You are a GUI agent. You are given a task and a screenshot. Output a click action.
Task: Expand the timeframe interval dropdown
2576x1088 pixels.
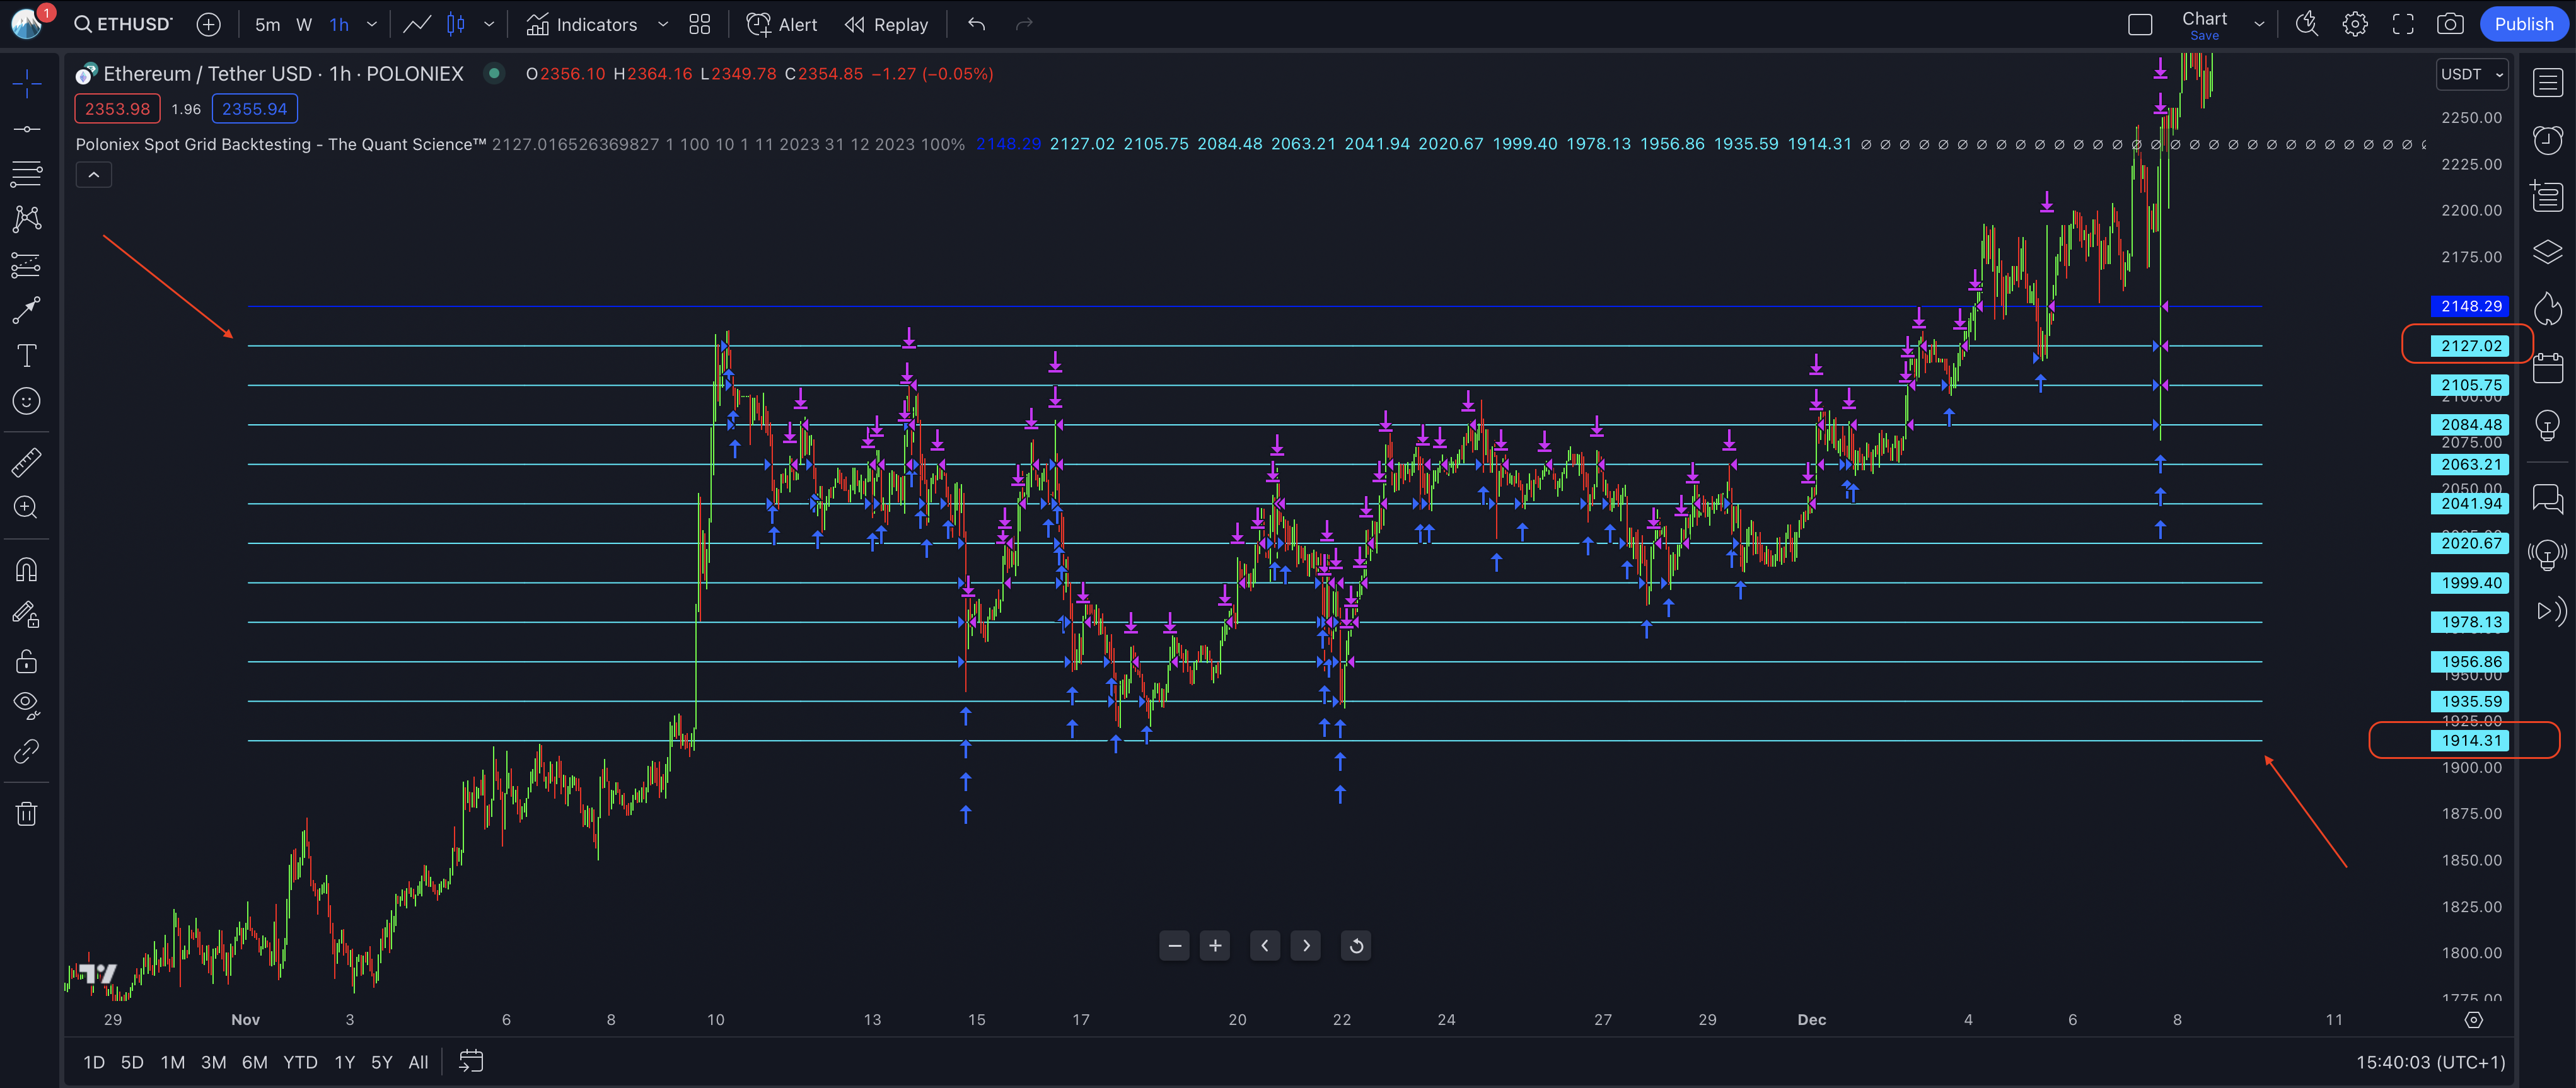point(372,24)
